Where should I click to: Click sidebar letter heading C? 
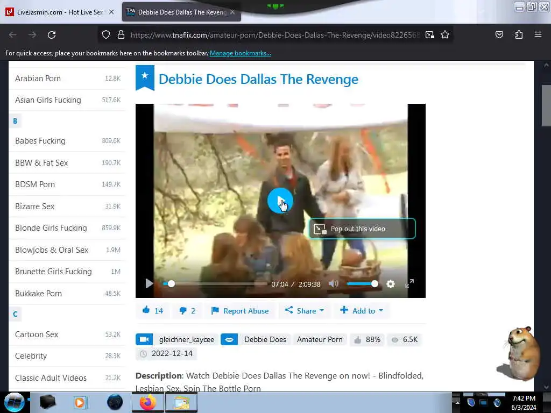tap(15, 314)
